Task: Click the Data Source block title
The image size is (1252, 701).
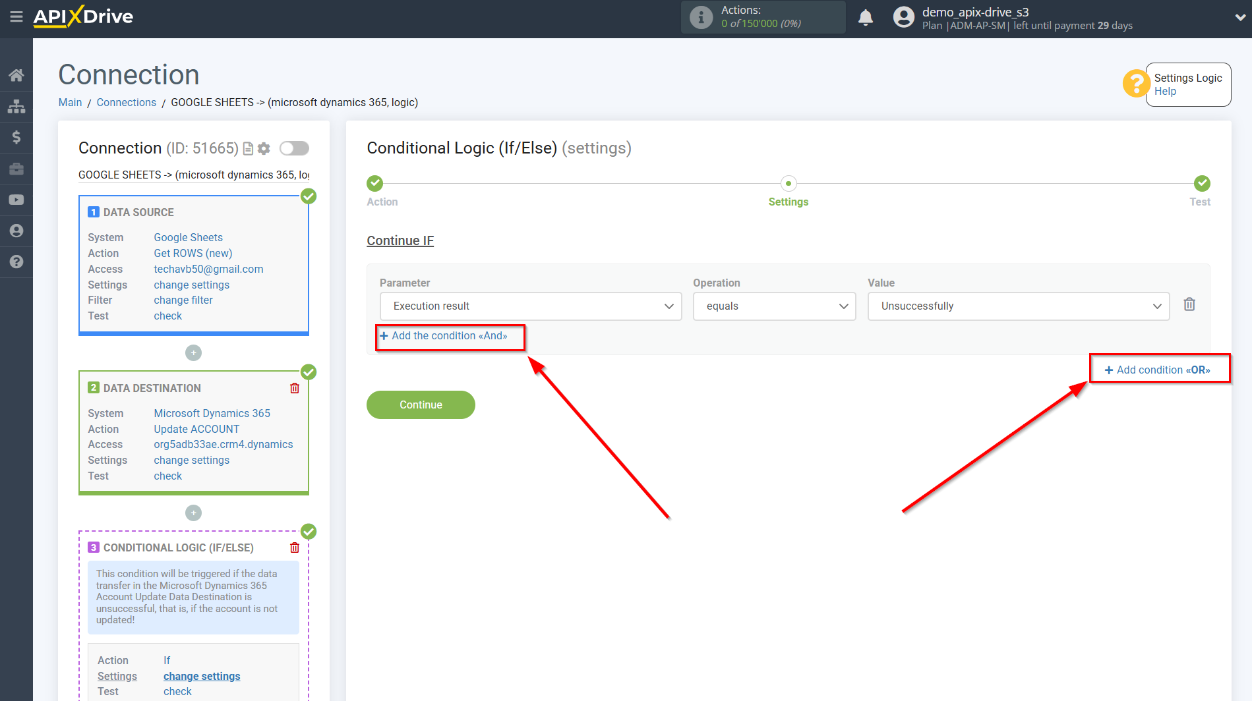Action: pos(138,212)
